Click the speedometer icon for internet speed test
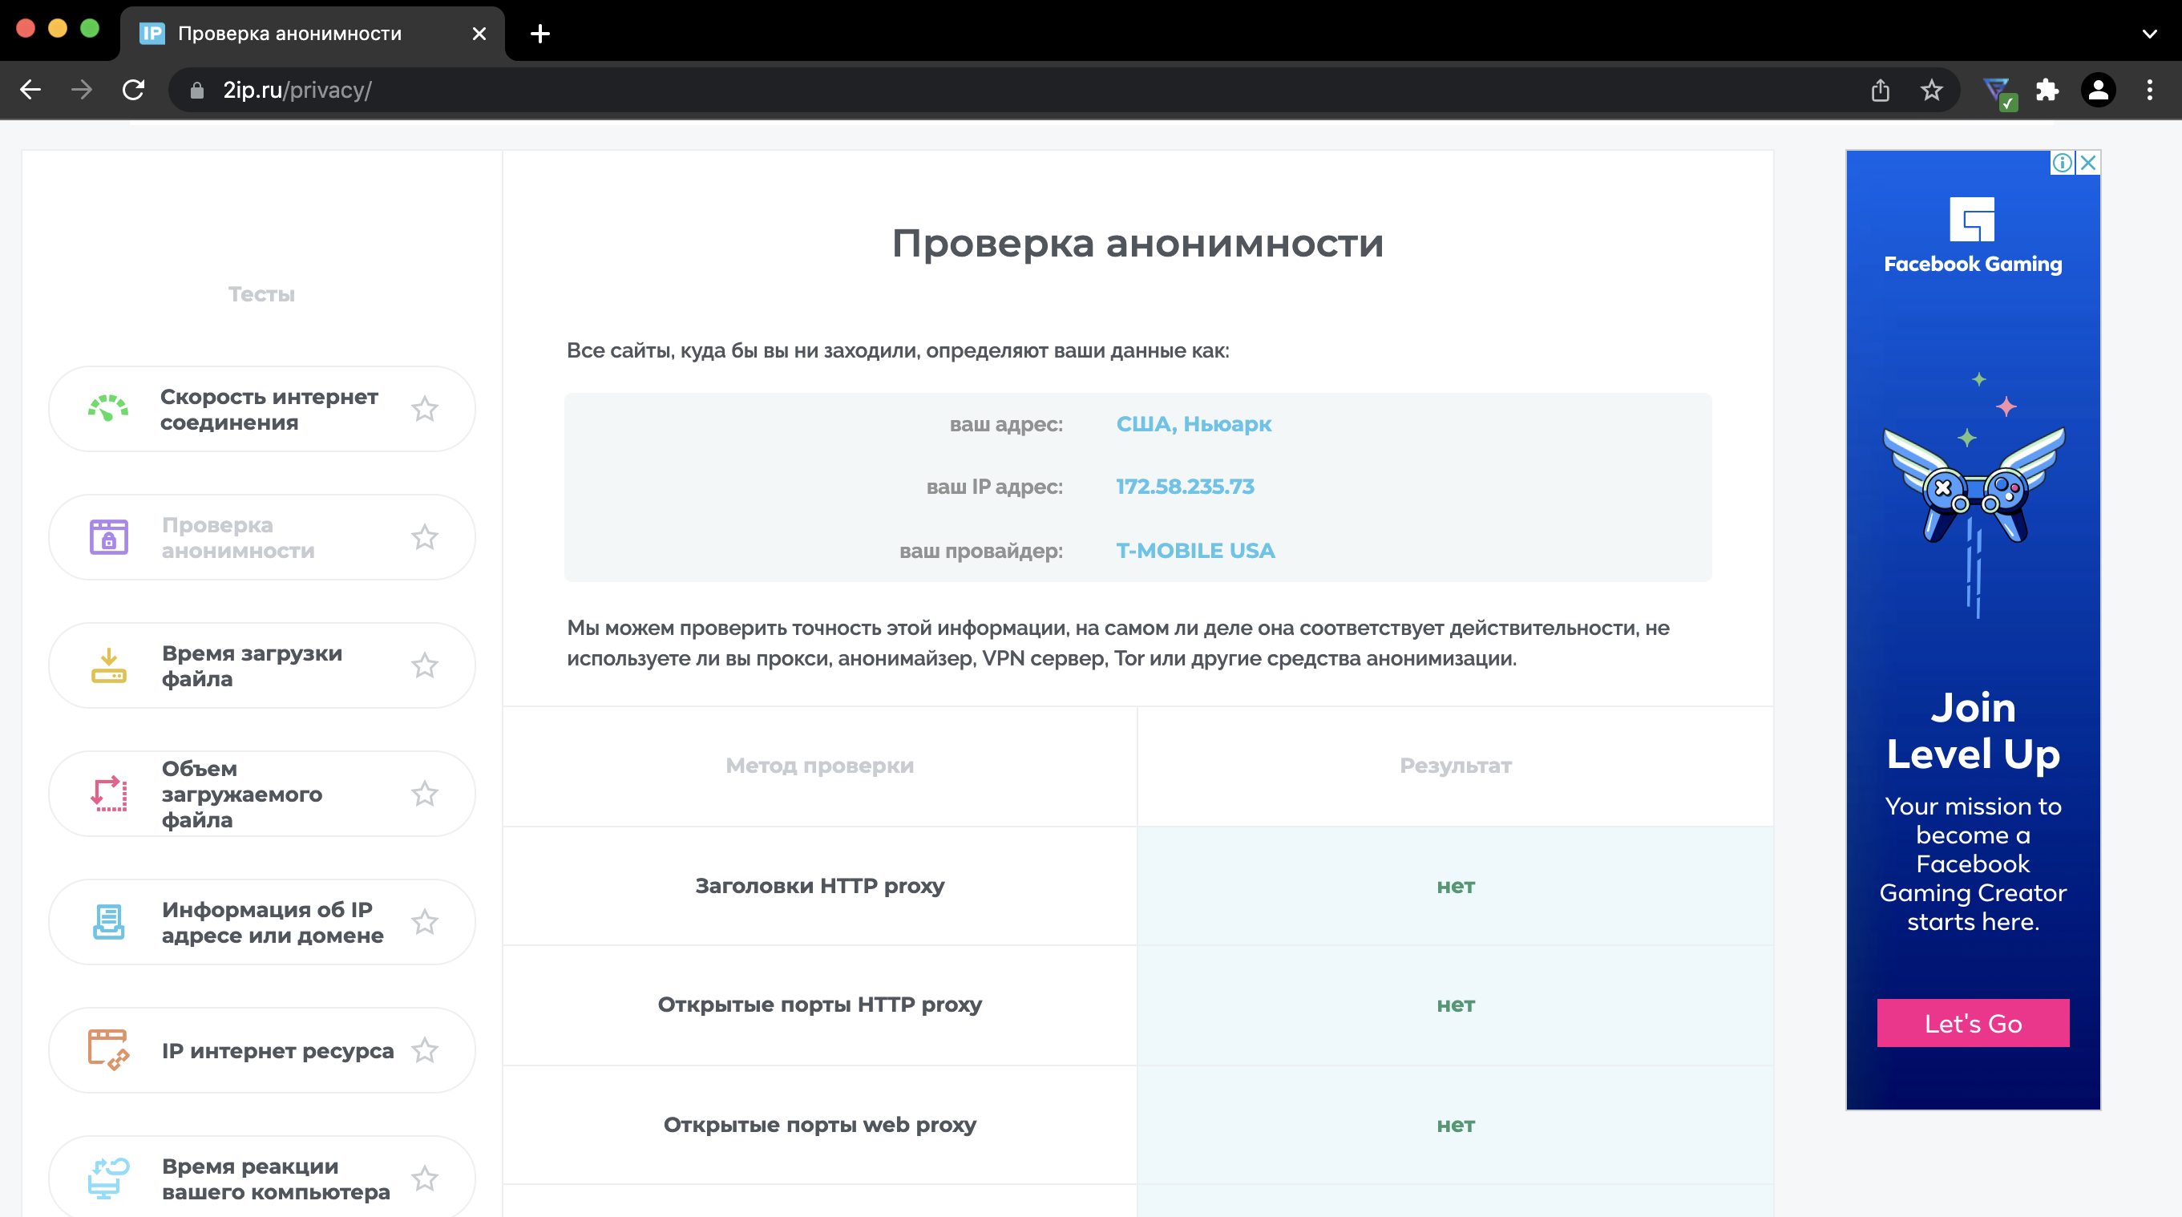 [108, 409]
